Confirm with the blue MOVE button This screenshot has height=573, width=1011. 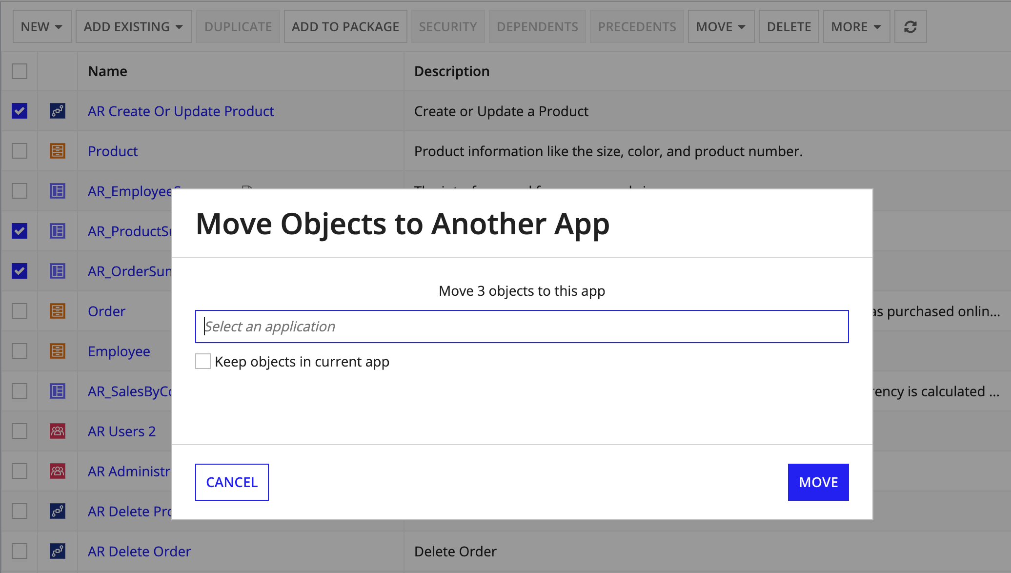tap(818, 482)
